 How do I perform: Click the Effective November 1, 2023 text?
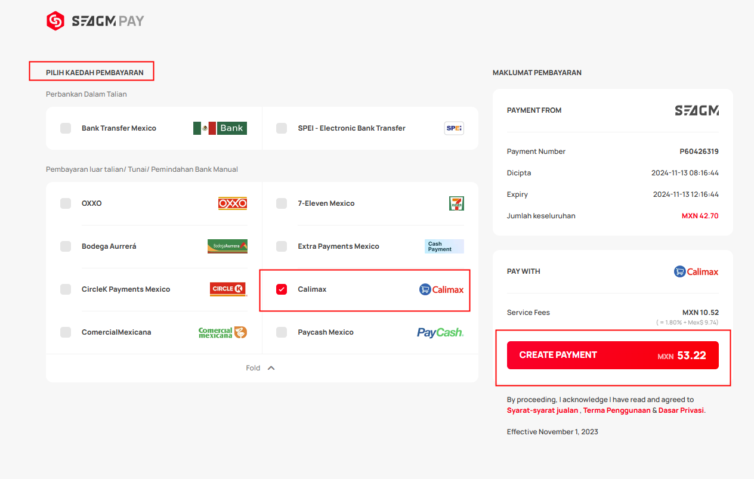coord(552,432)
